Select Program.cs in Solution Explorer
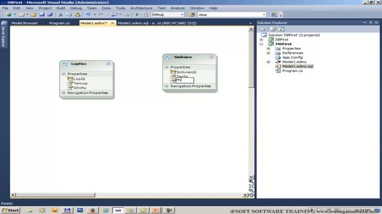 (x=292, y=71)
